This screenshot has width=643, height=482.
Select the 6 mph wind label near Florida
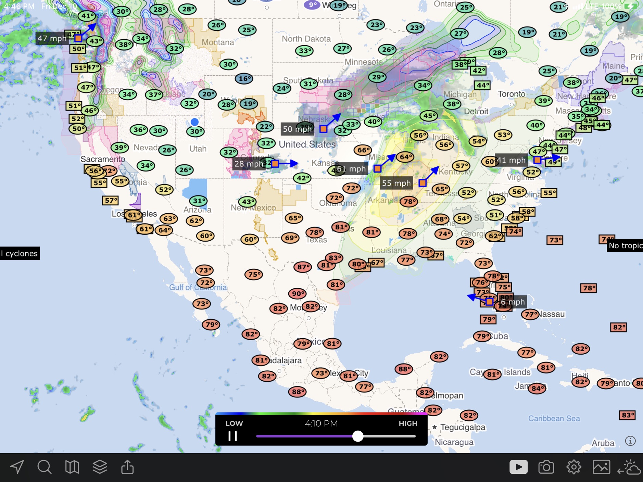(513, 302)
